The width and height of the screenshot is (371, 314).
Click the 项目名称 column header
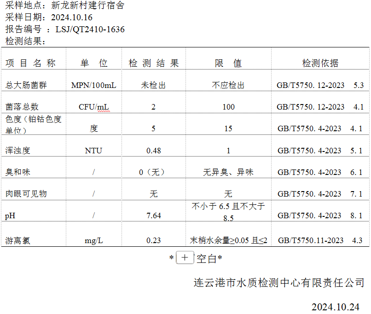tap(31, 64)
